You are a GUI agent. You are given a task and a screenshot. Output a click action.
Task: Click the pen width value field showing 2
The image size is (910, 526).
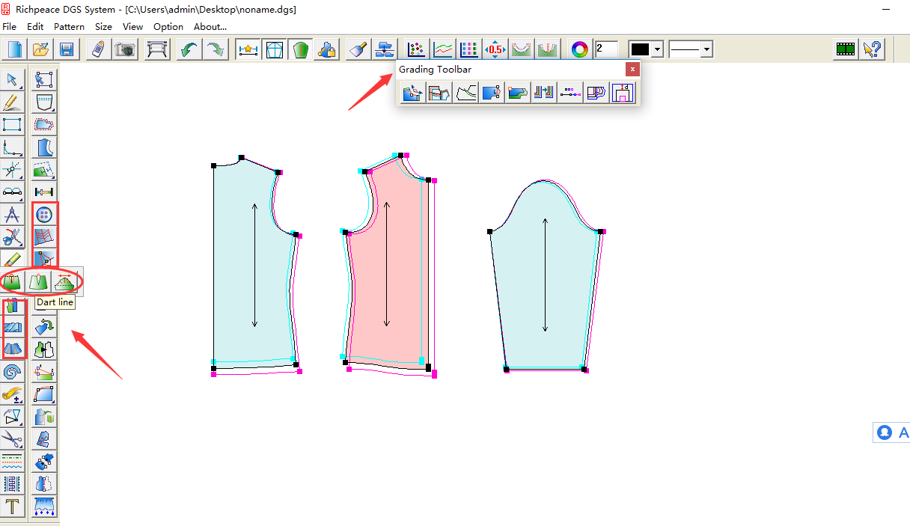pos(606,49)
